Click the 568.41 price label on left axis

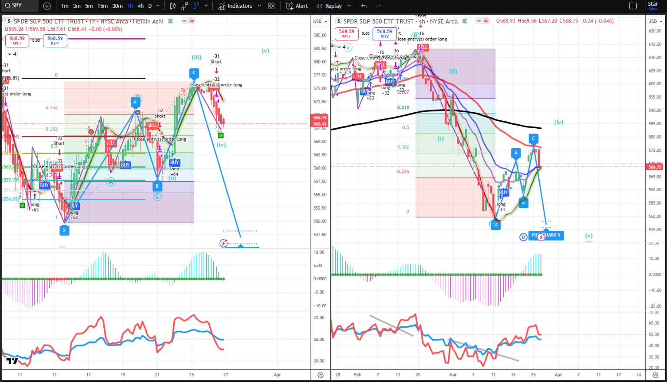pyautogui.click(x=320, y=124)
